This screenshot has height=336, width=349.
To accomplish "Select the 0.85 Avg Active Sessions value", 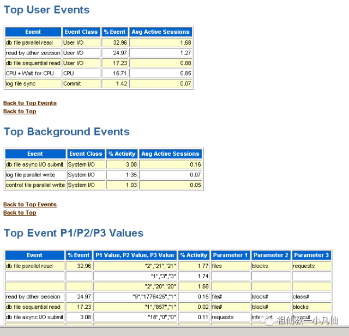I will 161,74.
